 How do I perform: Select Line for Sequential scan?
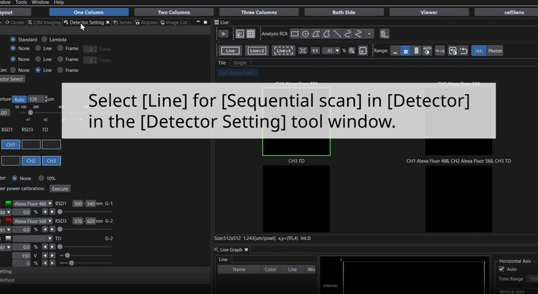pyautogui.click(x=37, y=70)
